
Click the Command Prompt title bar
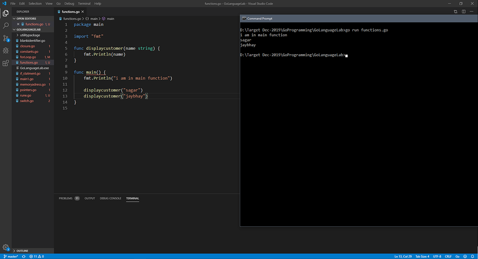(358, 19)
